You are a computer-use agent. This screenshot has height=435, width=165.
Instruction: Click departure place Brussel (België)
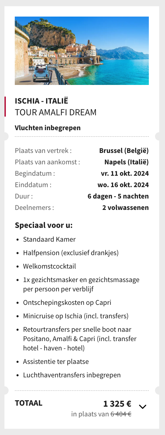pos(124,151)
